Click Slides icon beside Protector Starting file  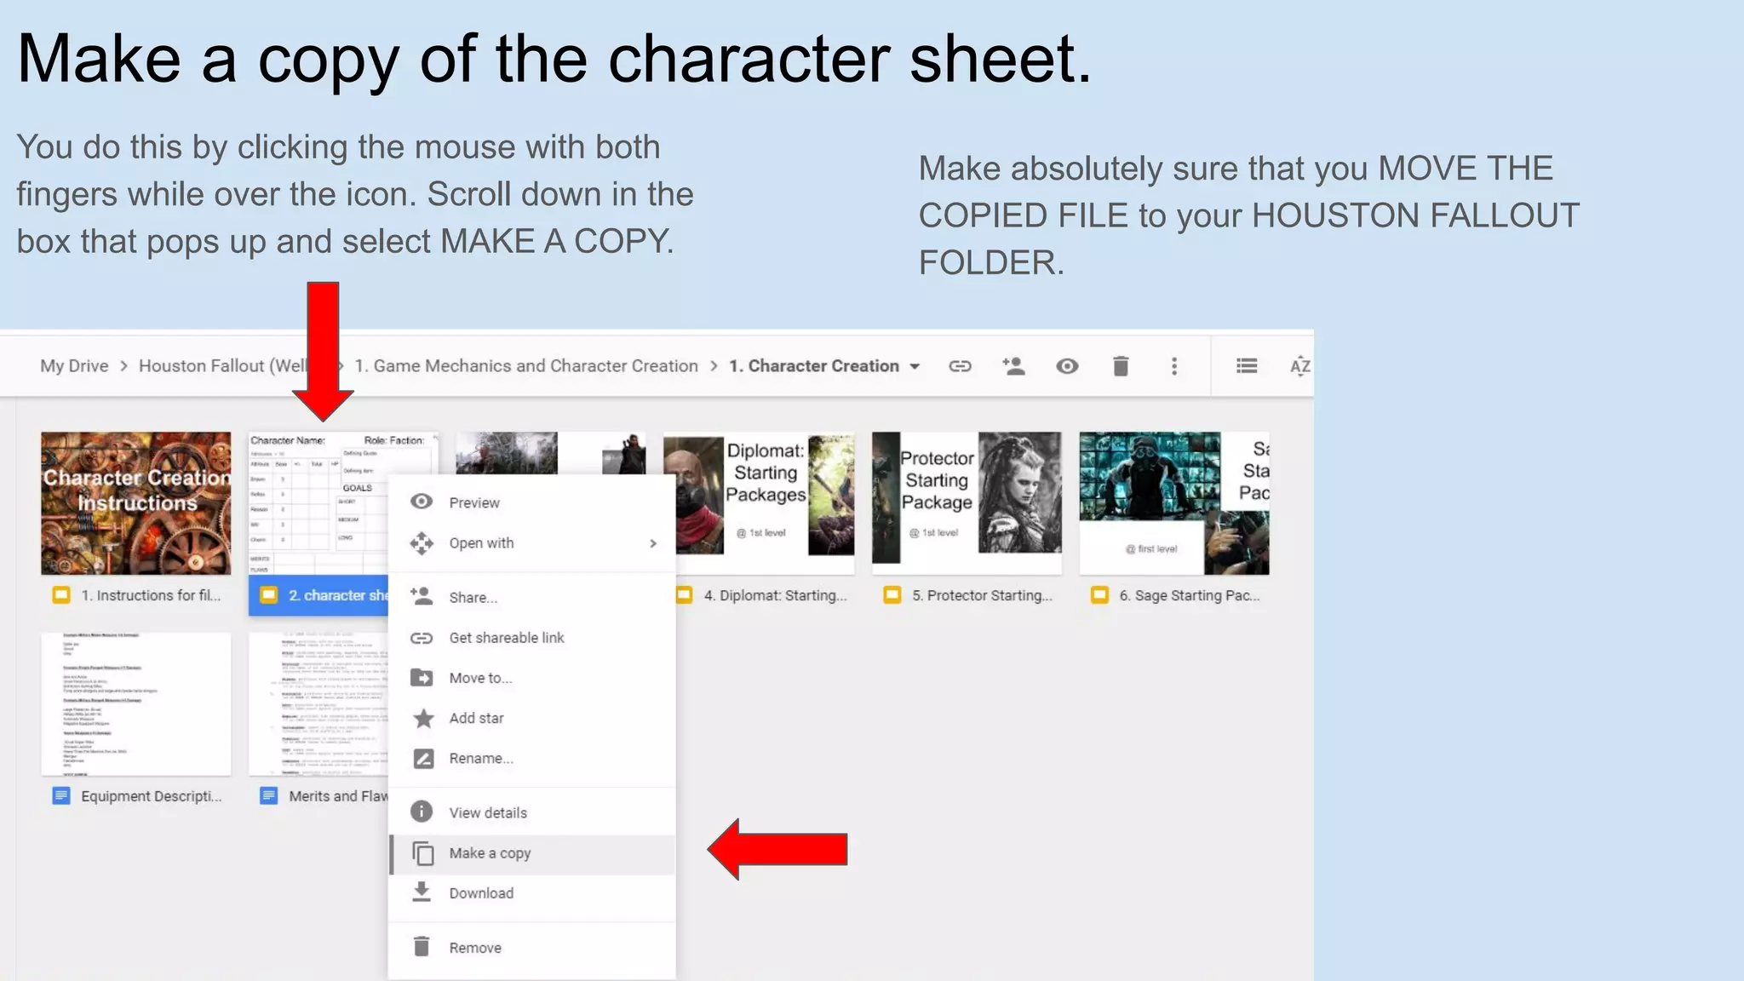pyautogui.click(x=892, y=595)
